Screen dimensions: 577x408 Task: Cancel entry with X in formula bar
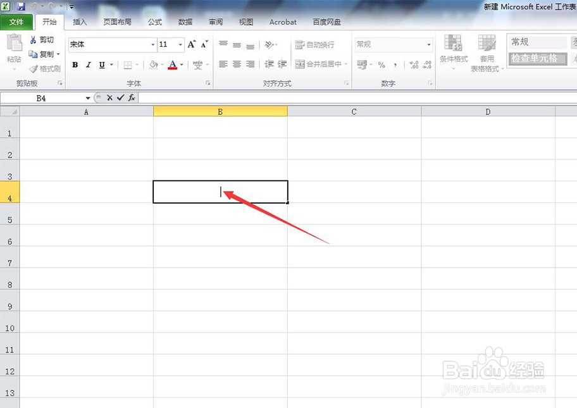tap(109, 98)
